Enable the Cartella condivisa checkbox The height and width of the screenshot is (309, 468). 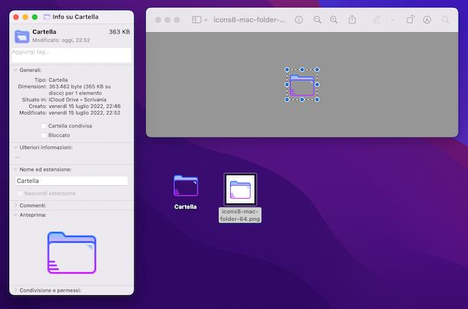44,126
